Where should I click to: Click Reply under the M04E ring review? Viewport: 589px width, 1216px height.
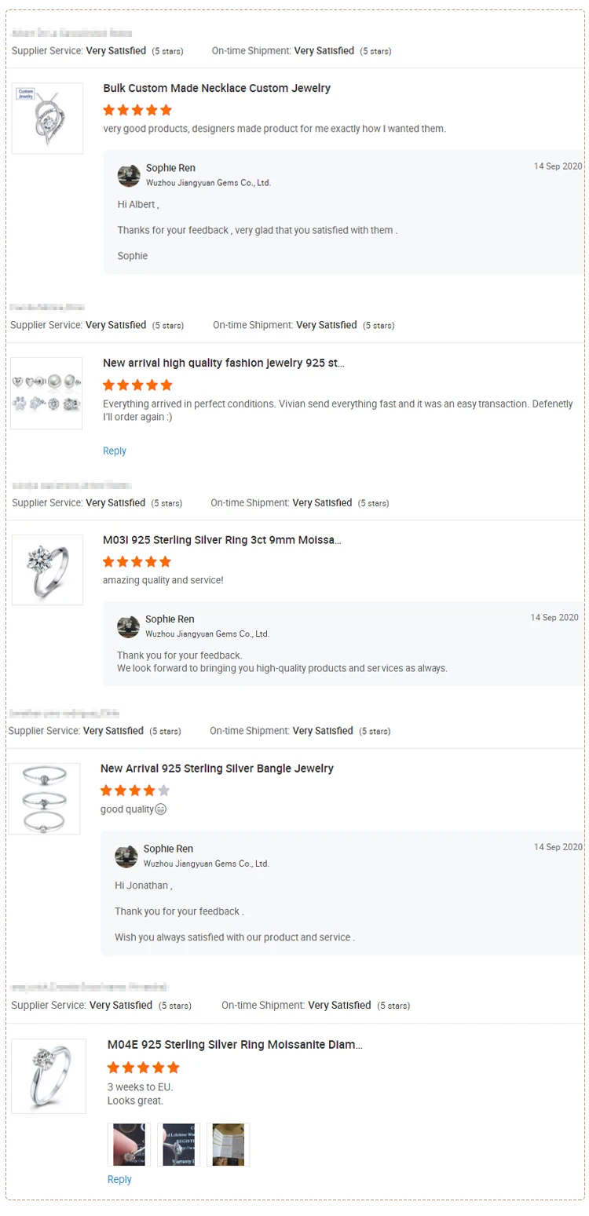point(119,1179)
